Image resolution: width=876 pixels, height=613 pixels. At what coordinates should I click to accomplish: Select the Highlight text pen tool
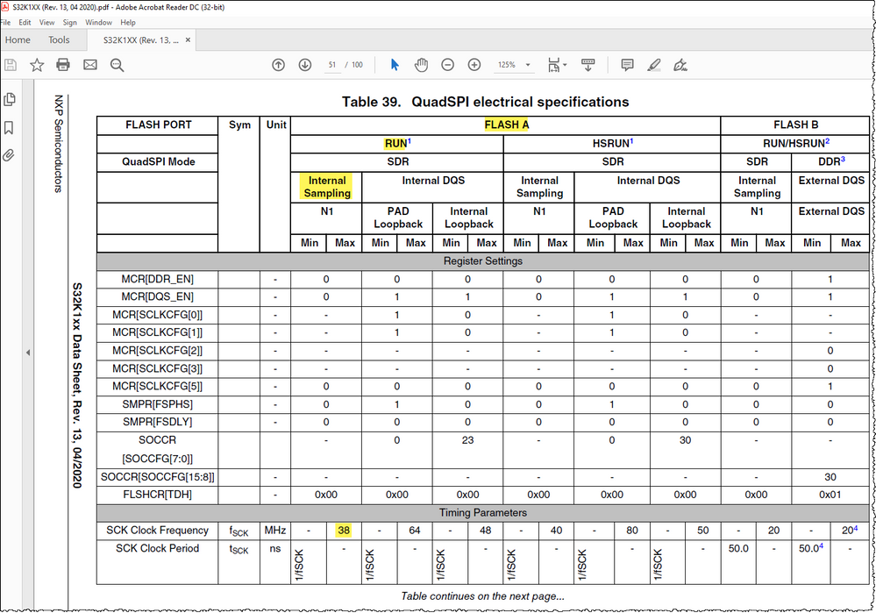point(654,65)
